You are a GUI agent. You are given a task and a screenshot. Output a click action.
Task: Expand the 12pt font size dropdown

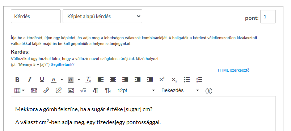(x=136, y=90)
